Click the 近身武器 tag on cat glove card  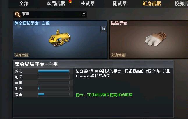pos(118,55)
